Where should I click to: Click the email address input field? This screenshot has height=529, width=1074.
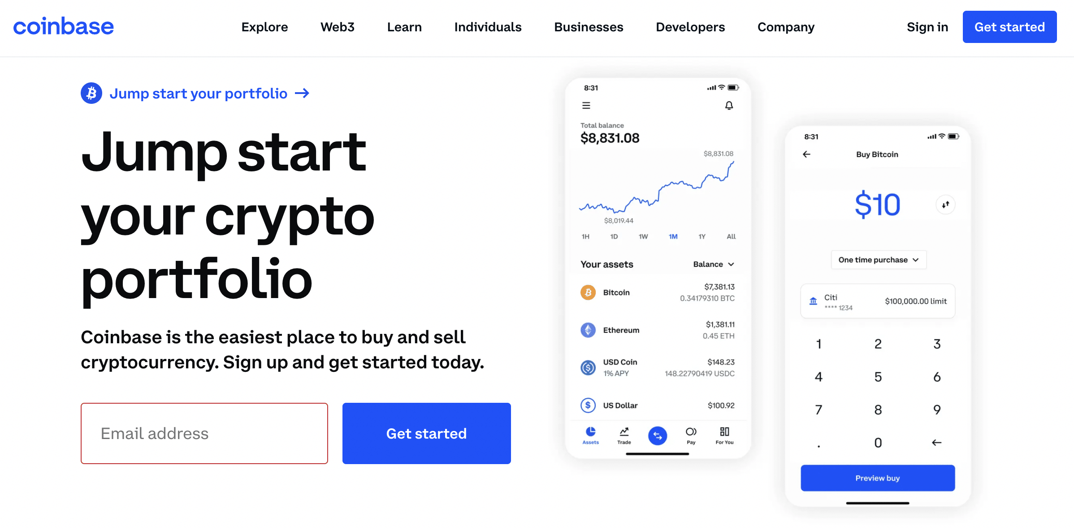pos(204,433)
